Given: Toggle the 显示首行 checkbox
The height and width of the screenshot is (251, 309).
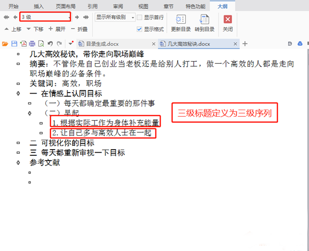Looking at the screenshot, I should (x=140, y=17).
